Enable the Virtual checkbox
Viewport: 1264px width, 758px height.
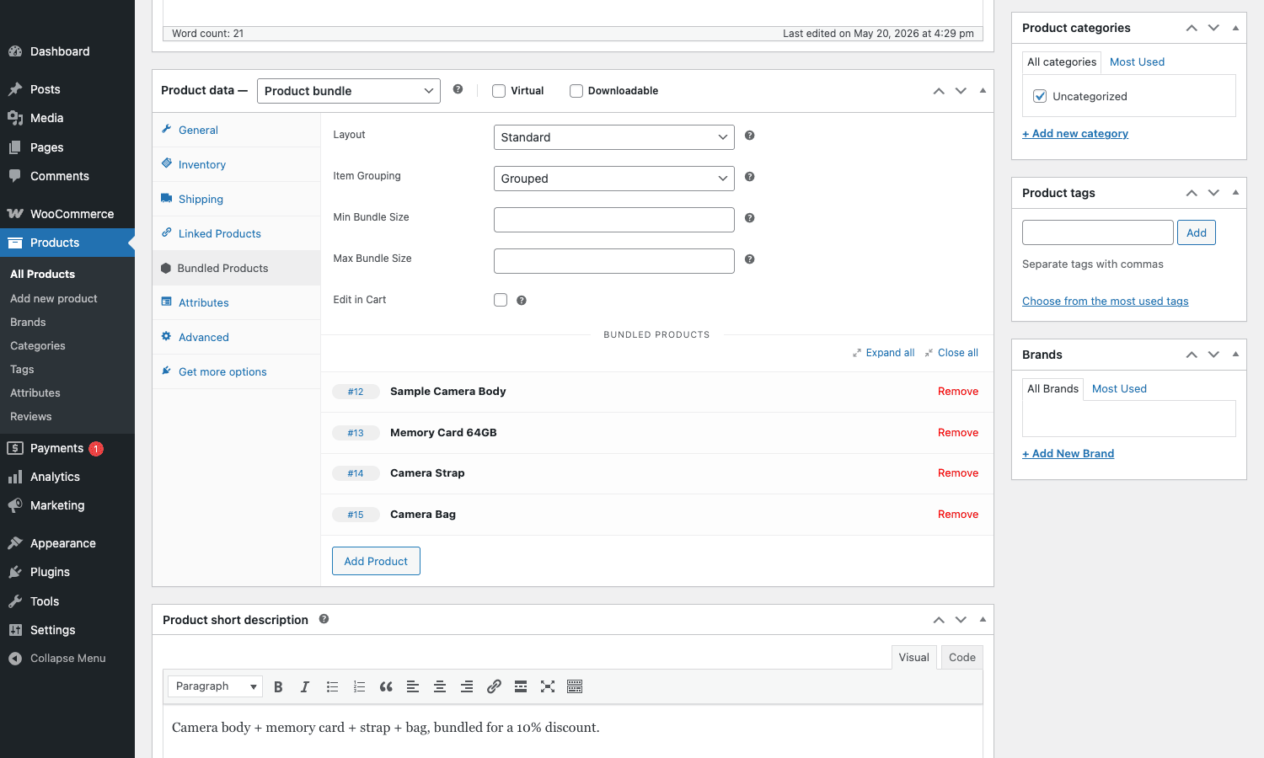499,91
